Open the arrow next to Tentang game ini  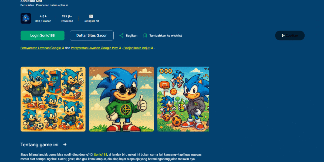point(65,145)
